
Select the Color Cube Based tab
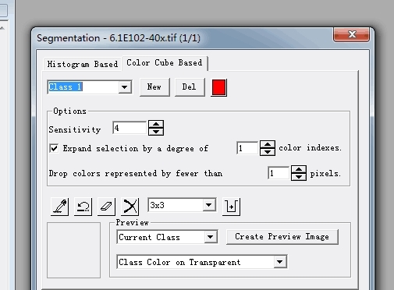(165, 63)
